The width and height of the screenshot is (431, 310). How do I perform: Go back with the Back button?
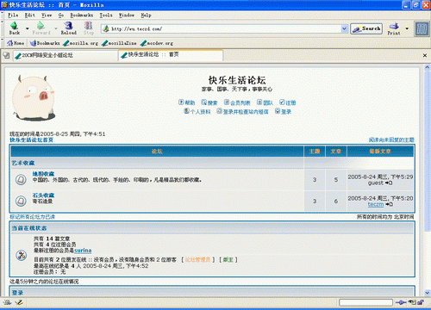[15, 28]
